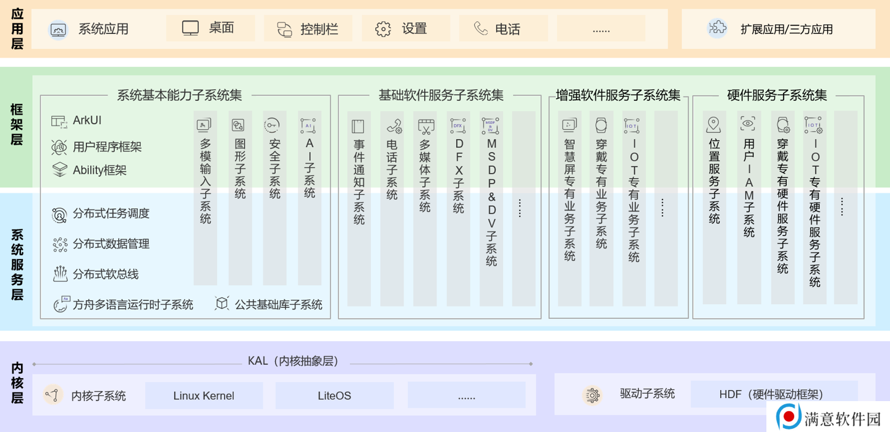Click the ellipsis box in application layer
Screen dimensions: 890x432
pos(601,28)
